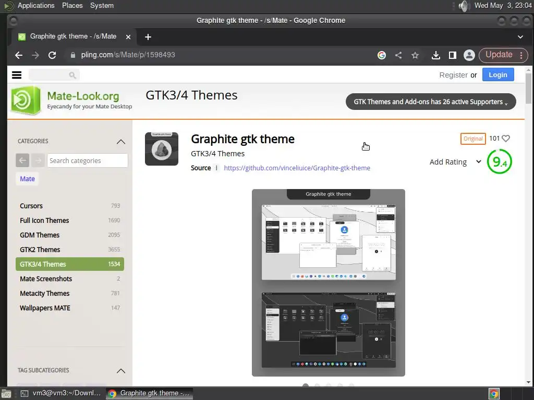This screenshot has height=400, width=534.
Task: Click the Original badge
Action: 473,139
